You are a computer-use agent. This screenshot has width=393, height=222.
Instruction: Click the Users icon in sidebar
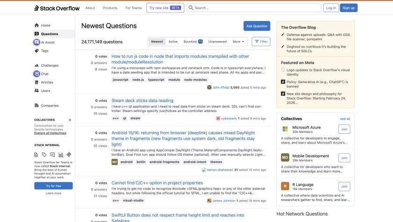[x=36, y=90]
